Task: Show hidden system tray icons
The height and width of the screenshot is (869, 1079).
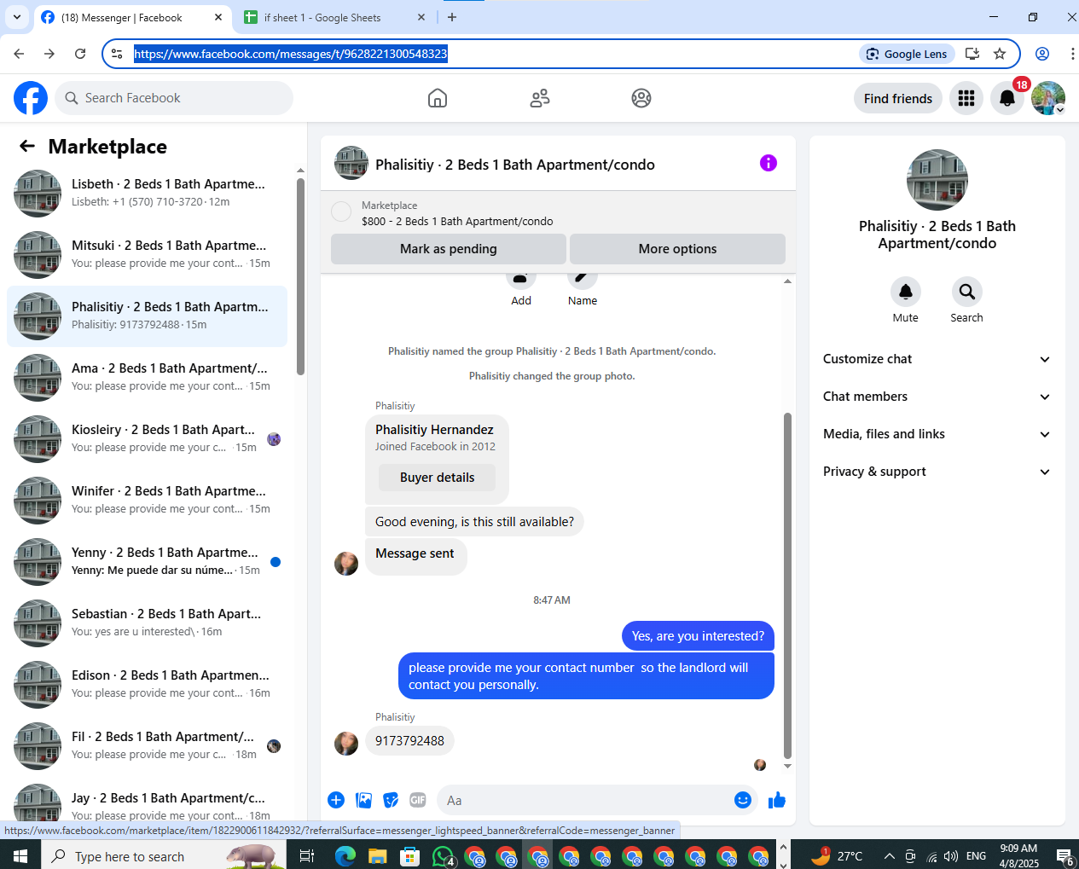Action: pos(889,855)
